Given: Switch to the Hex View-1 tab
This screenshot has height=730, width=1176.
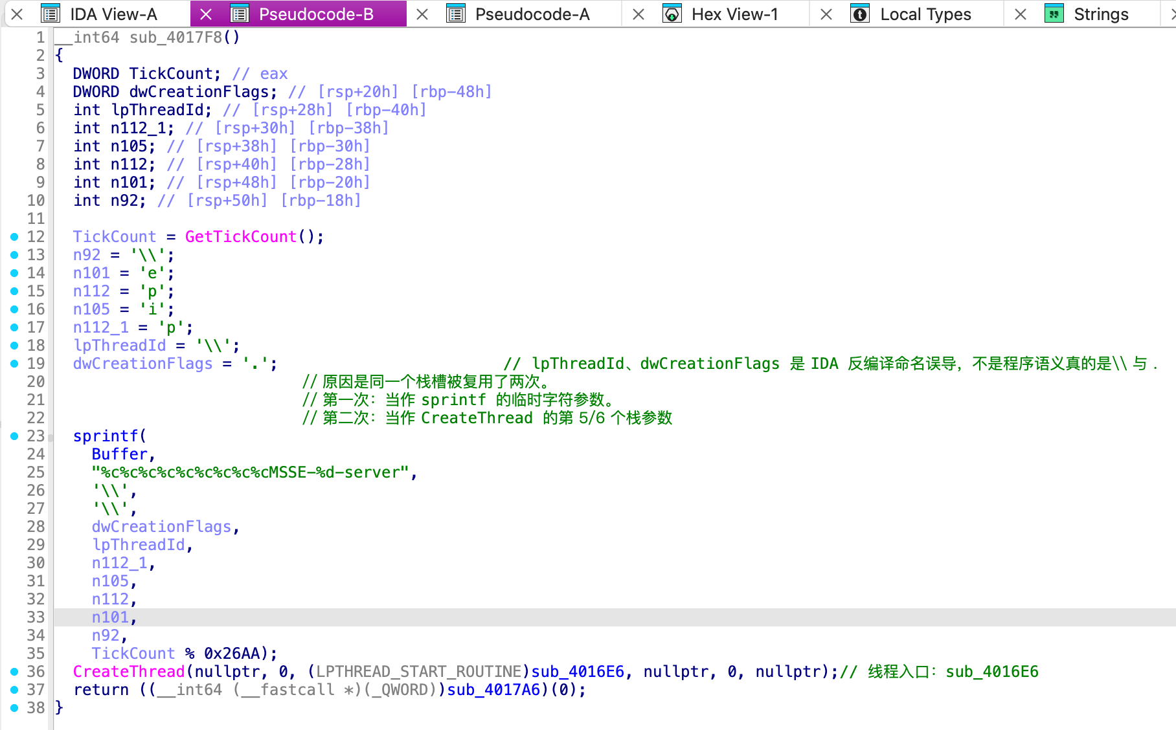Looking at the screenshot, I should [x=735, y=14].
